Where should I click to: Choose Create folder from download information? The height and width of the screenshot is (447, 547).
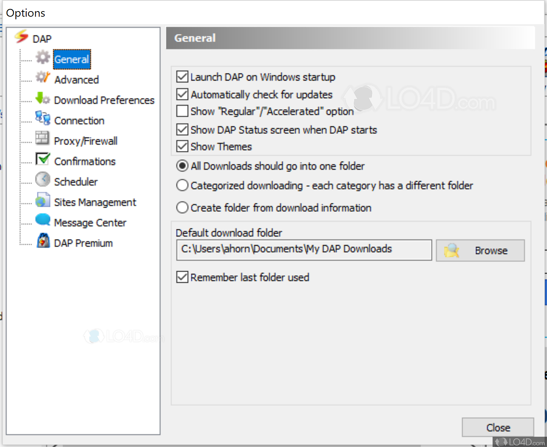coord(182,207)
